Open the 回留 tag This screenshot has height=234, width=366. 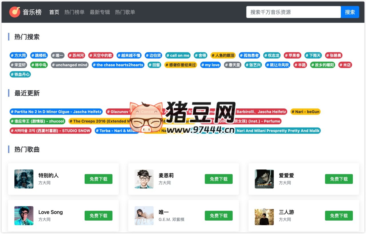click(154, 65)
